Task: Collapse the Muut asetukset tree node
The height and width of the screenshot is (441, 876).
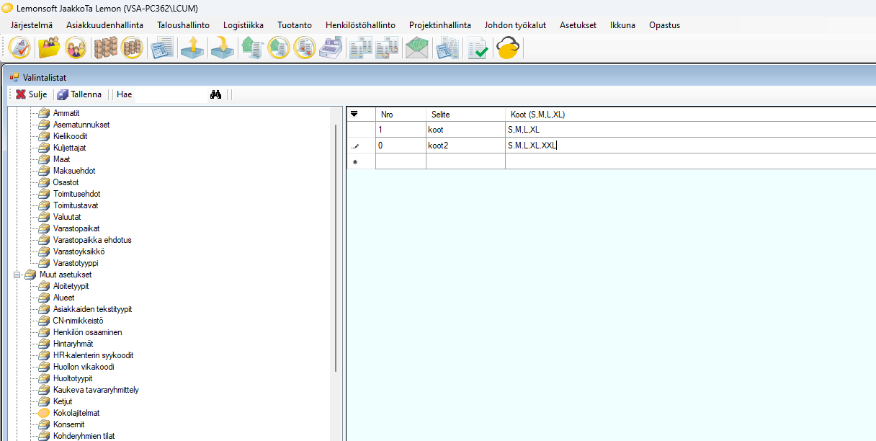Action: point(17,275)
